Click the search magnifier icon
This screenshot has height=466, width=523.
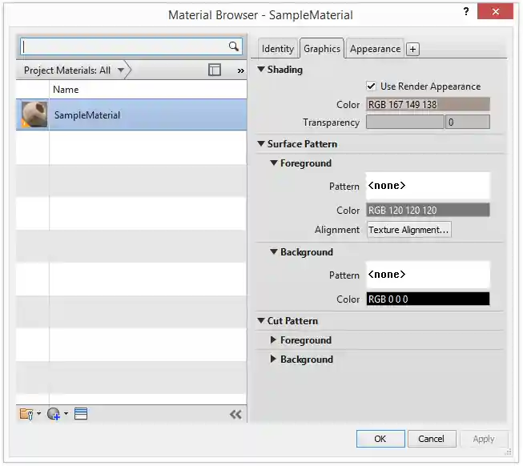point(234,46)
